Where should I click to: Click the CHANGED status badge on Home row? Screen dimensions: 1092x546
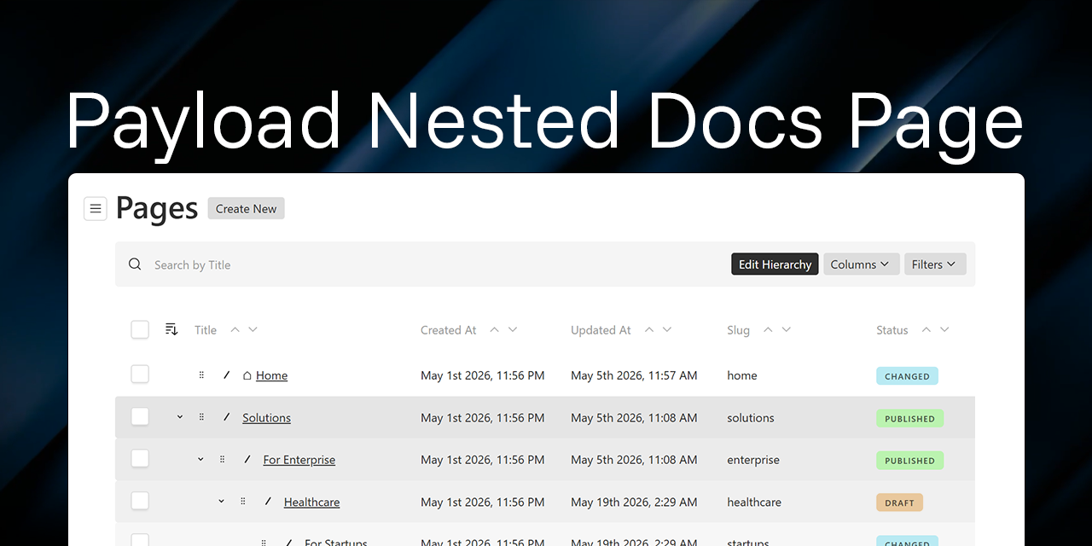(x=907, y=376)
